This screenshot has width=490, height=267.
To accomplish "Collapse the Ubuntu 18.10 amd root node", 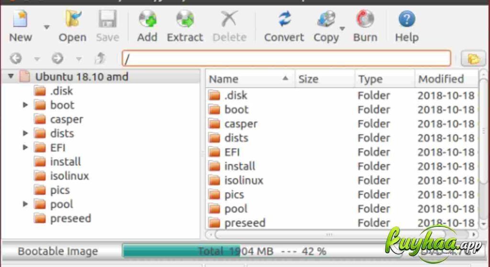I will (x=11, y=76).
